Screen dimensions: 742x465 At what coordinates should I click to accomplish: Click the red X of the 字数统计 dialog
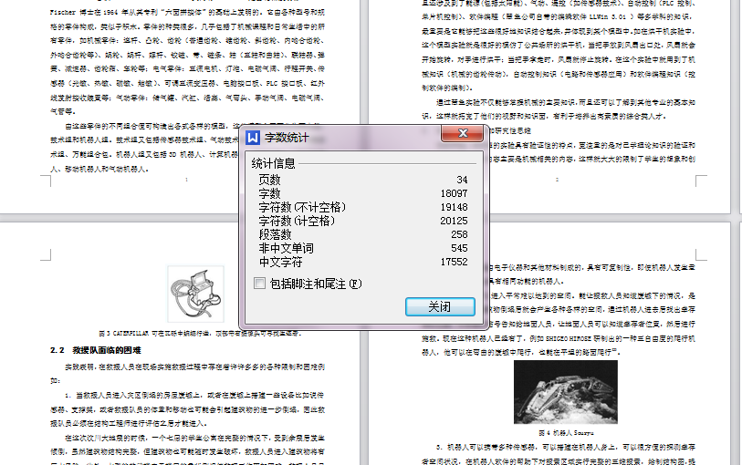point(463,133)
